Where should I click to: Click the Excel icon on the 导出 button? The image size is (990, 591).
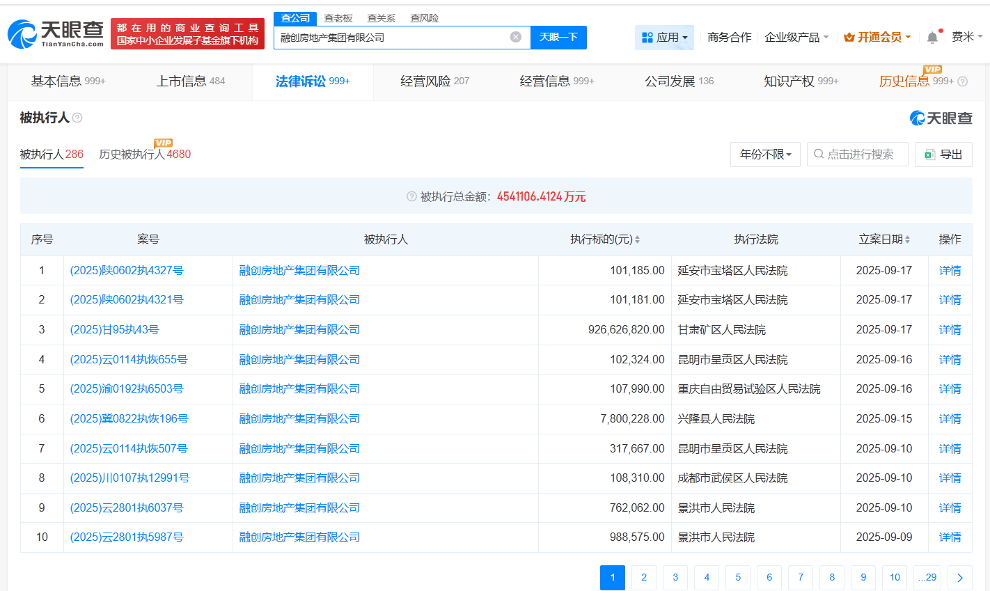(929, 154)
